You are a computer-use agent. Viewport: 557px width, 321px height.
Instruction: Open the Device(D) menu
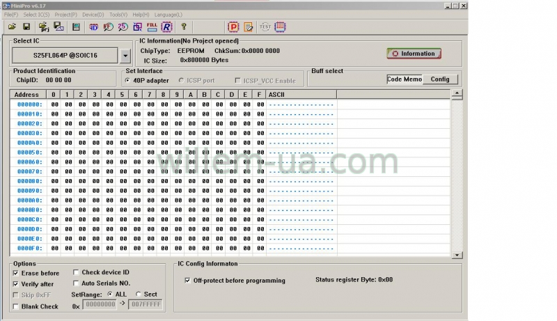tap(93, 15)
